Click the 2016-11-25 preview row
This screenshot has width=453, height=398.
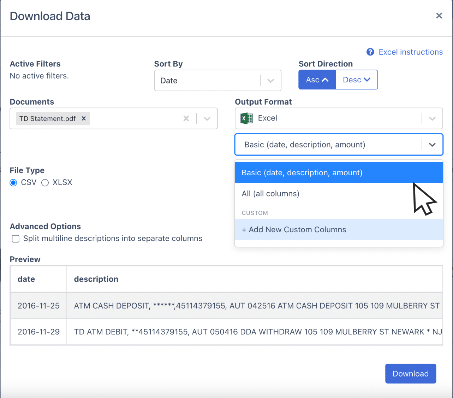(226, 306)
